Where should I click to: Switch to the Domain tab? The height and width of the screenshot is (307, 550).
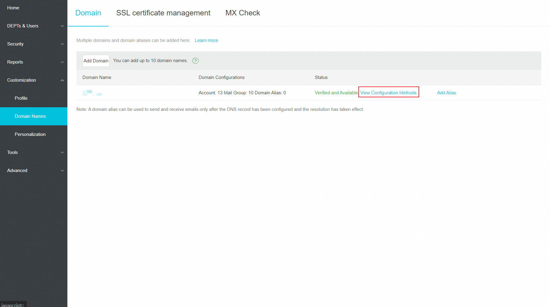(88, 13)
